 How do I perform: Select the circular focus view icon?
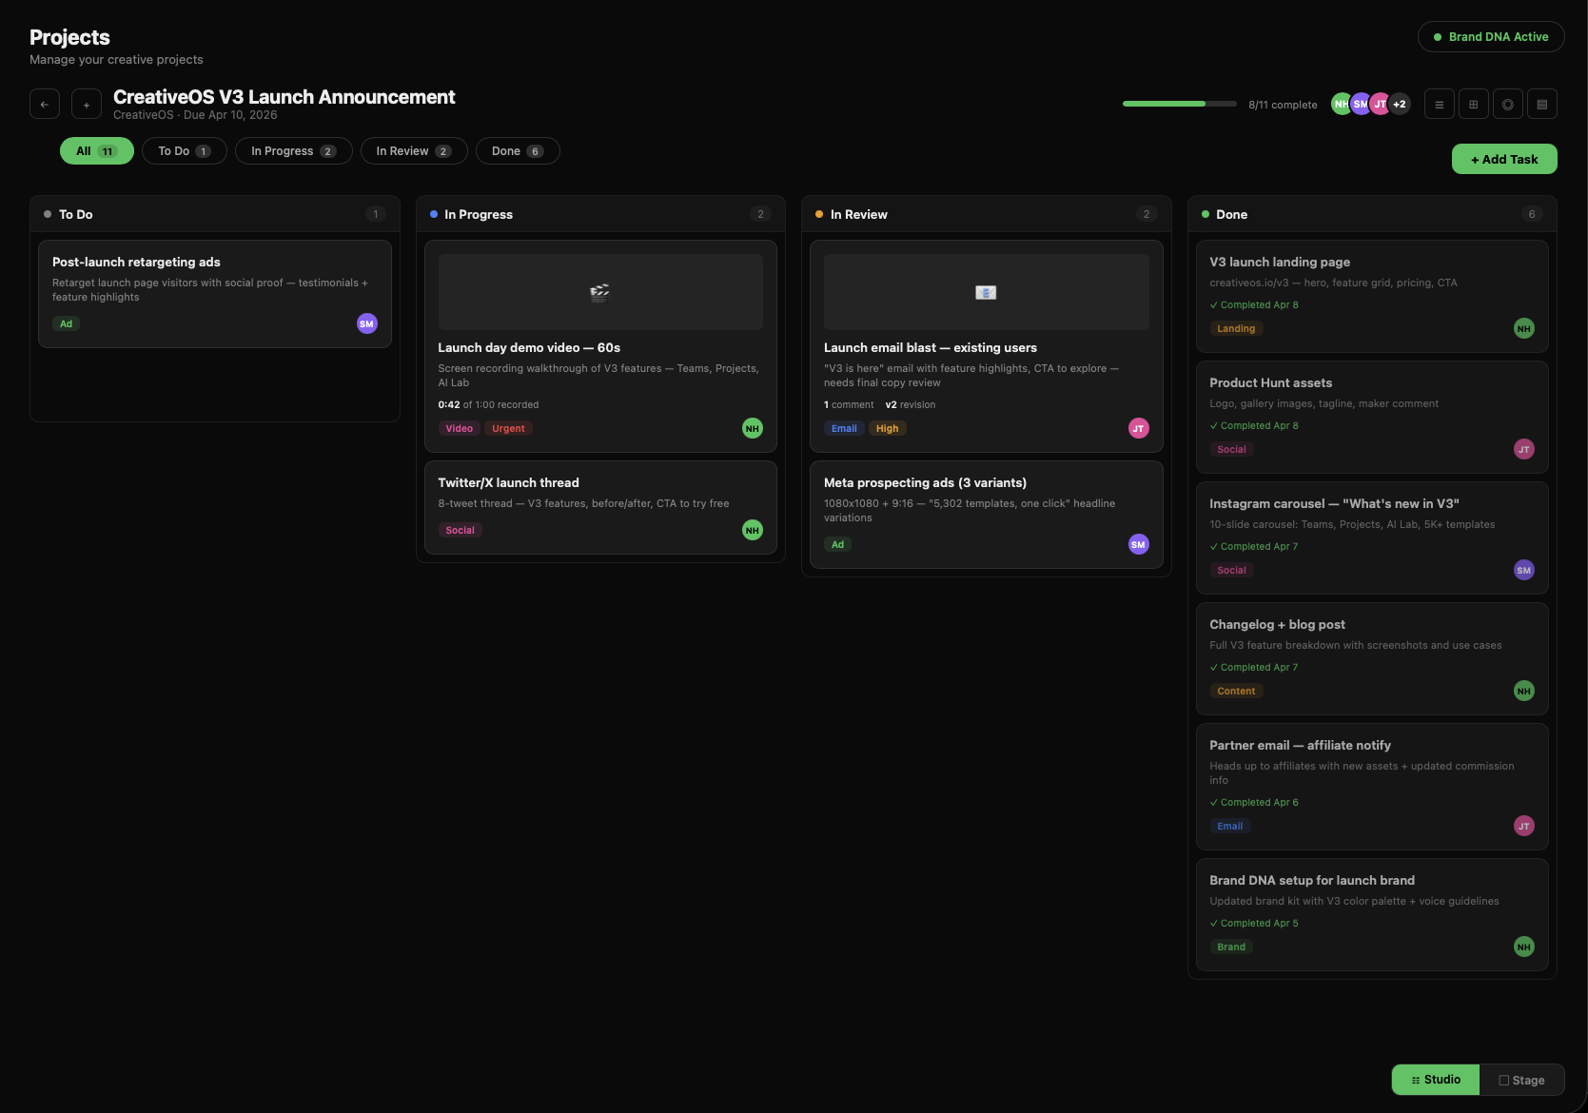pyautogui.click(x=1507, y=104)
